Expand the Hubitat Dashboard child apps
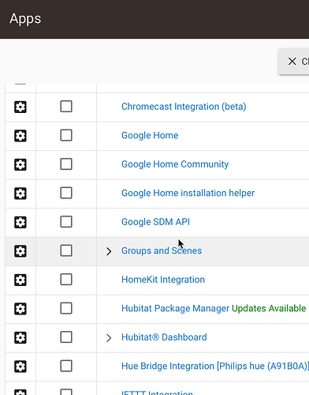 (x=109, y=338)
